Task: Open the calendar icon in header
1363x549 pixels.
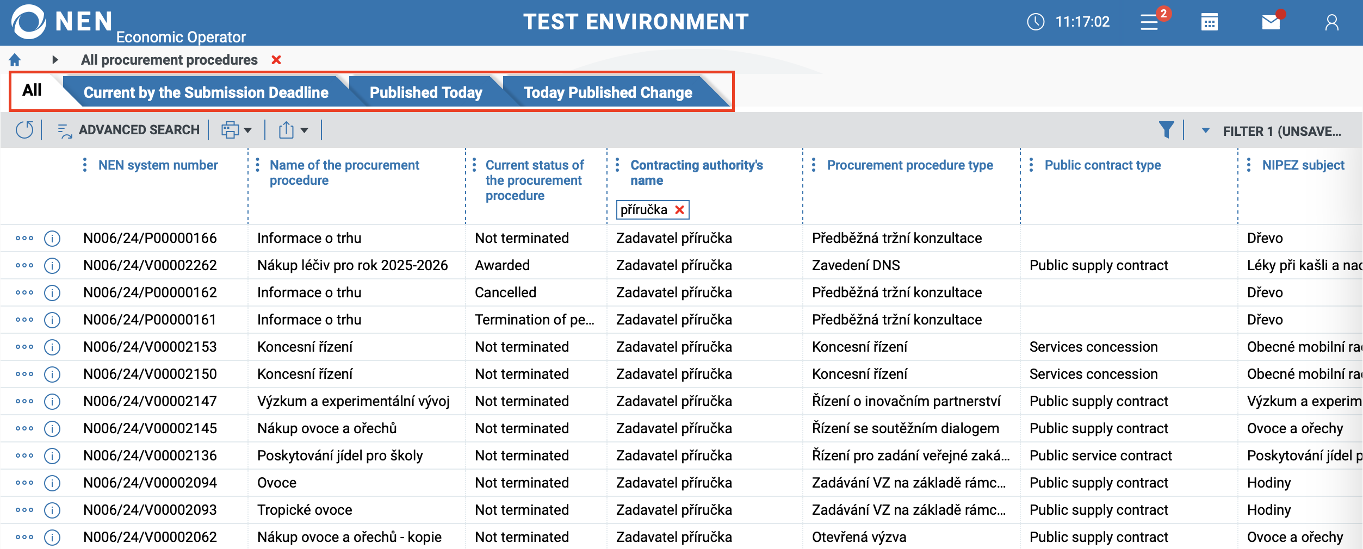Action: click(x=1209, y=22)
